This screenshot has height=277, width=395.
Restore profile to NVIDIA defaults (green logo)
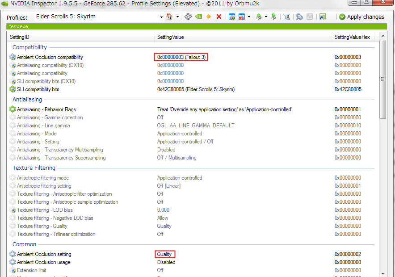(198, 17)
